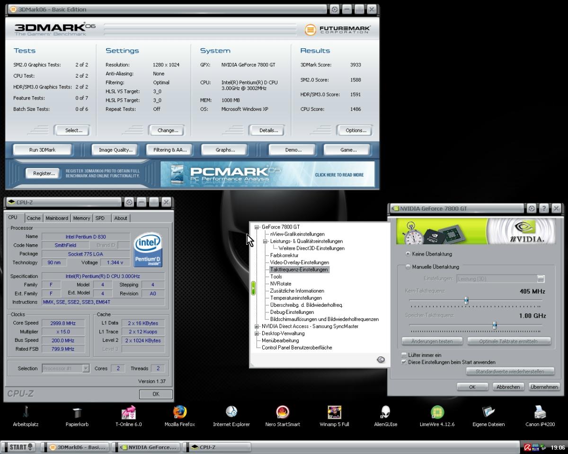Click the NVIDIA window help question button
This screenshot has width=568, height=454.
point(544,208)
